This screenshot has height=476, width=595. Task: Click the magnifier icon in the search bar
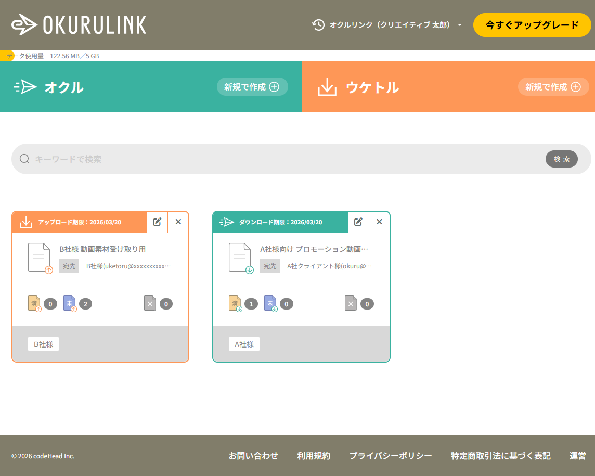[x=24, y=159]
